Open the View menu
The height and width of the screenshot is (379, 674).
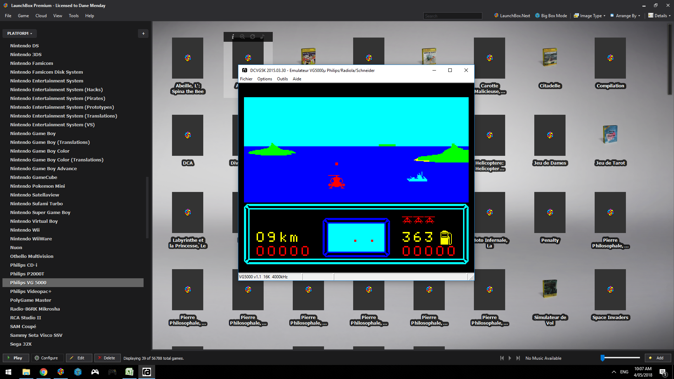58,15
